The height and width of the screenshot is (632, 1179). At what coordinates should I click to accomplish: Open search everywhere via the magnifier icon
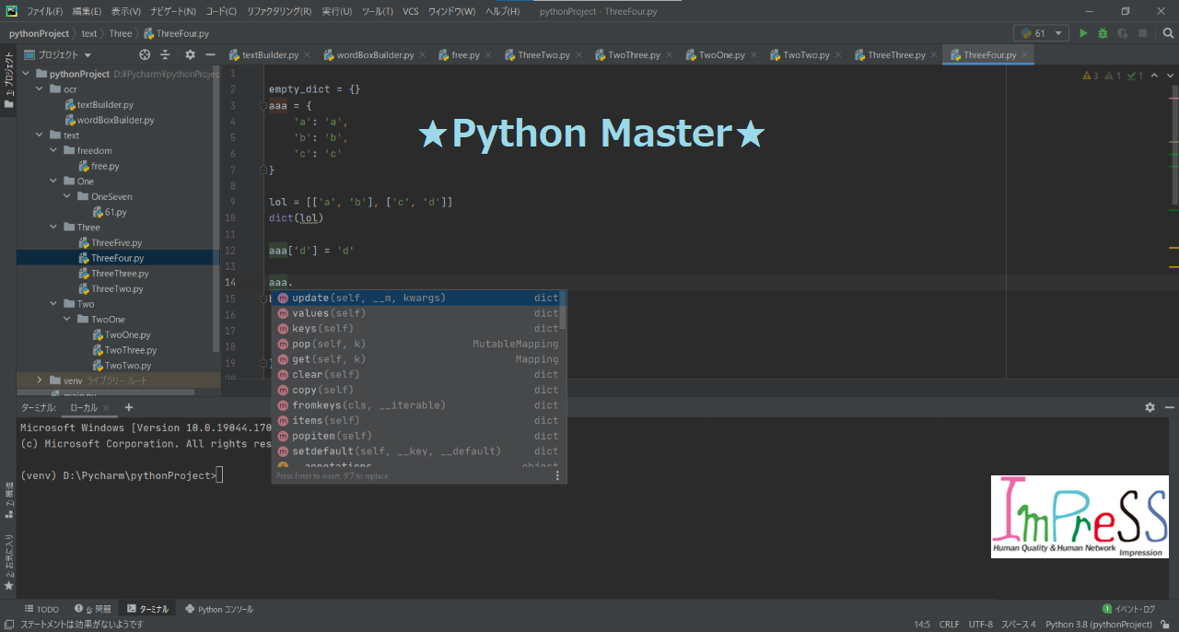tap(1168, 31)
